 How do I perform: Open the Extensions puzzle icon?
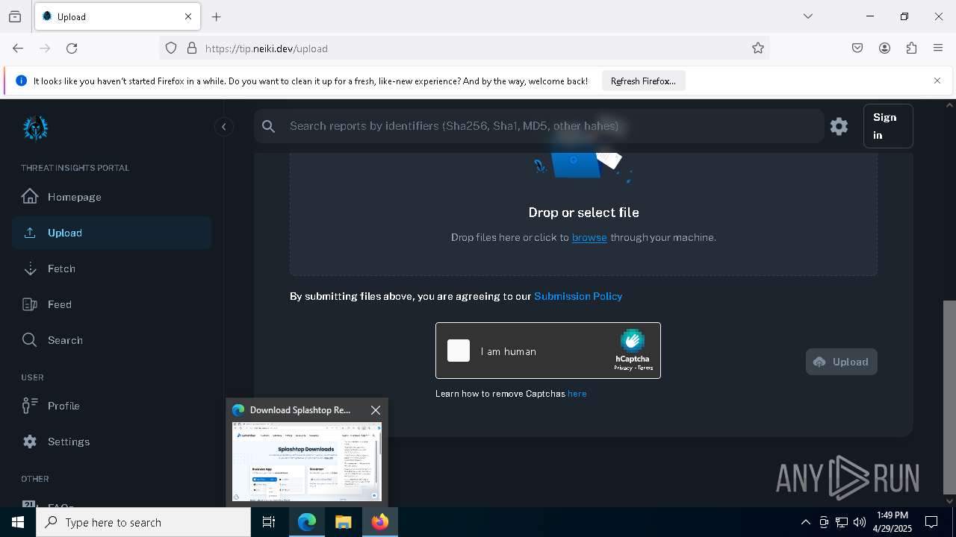click(911, 48)
